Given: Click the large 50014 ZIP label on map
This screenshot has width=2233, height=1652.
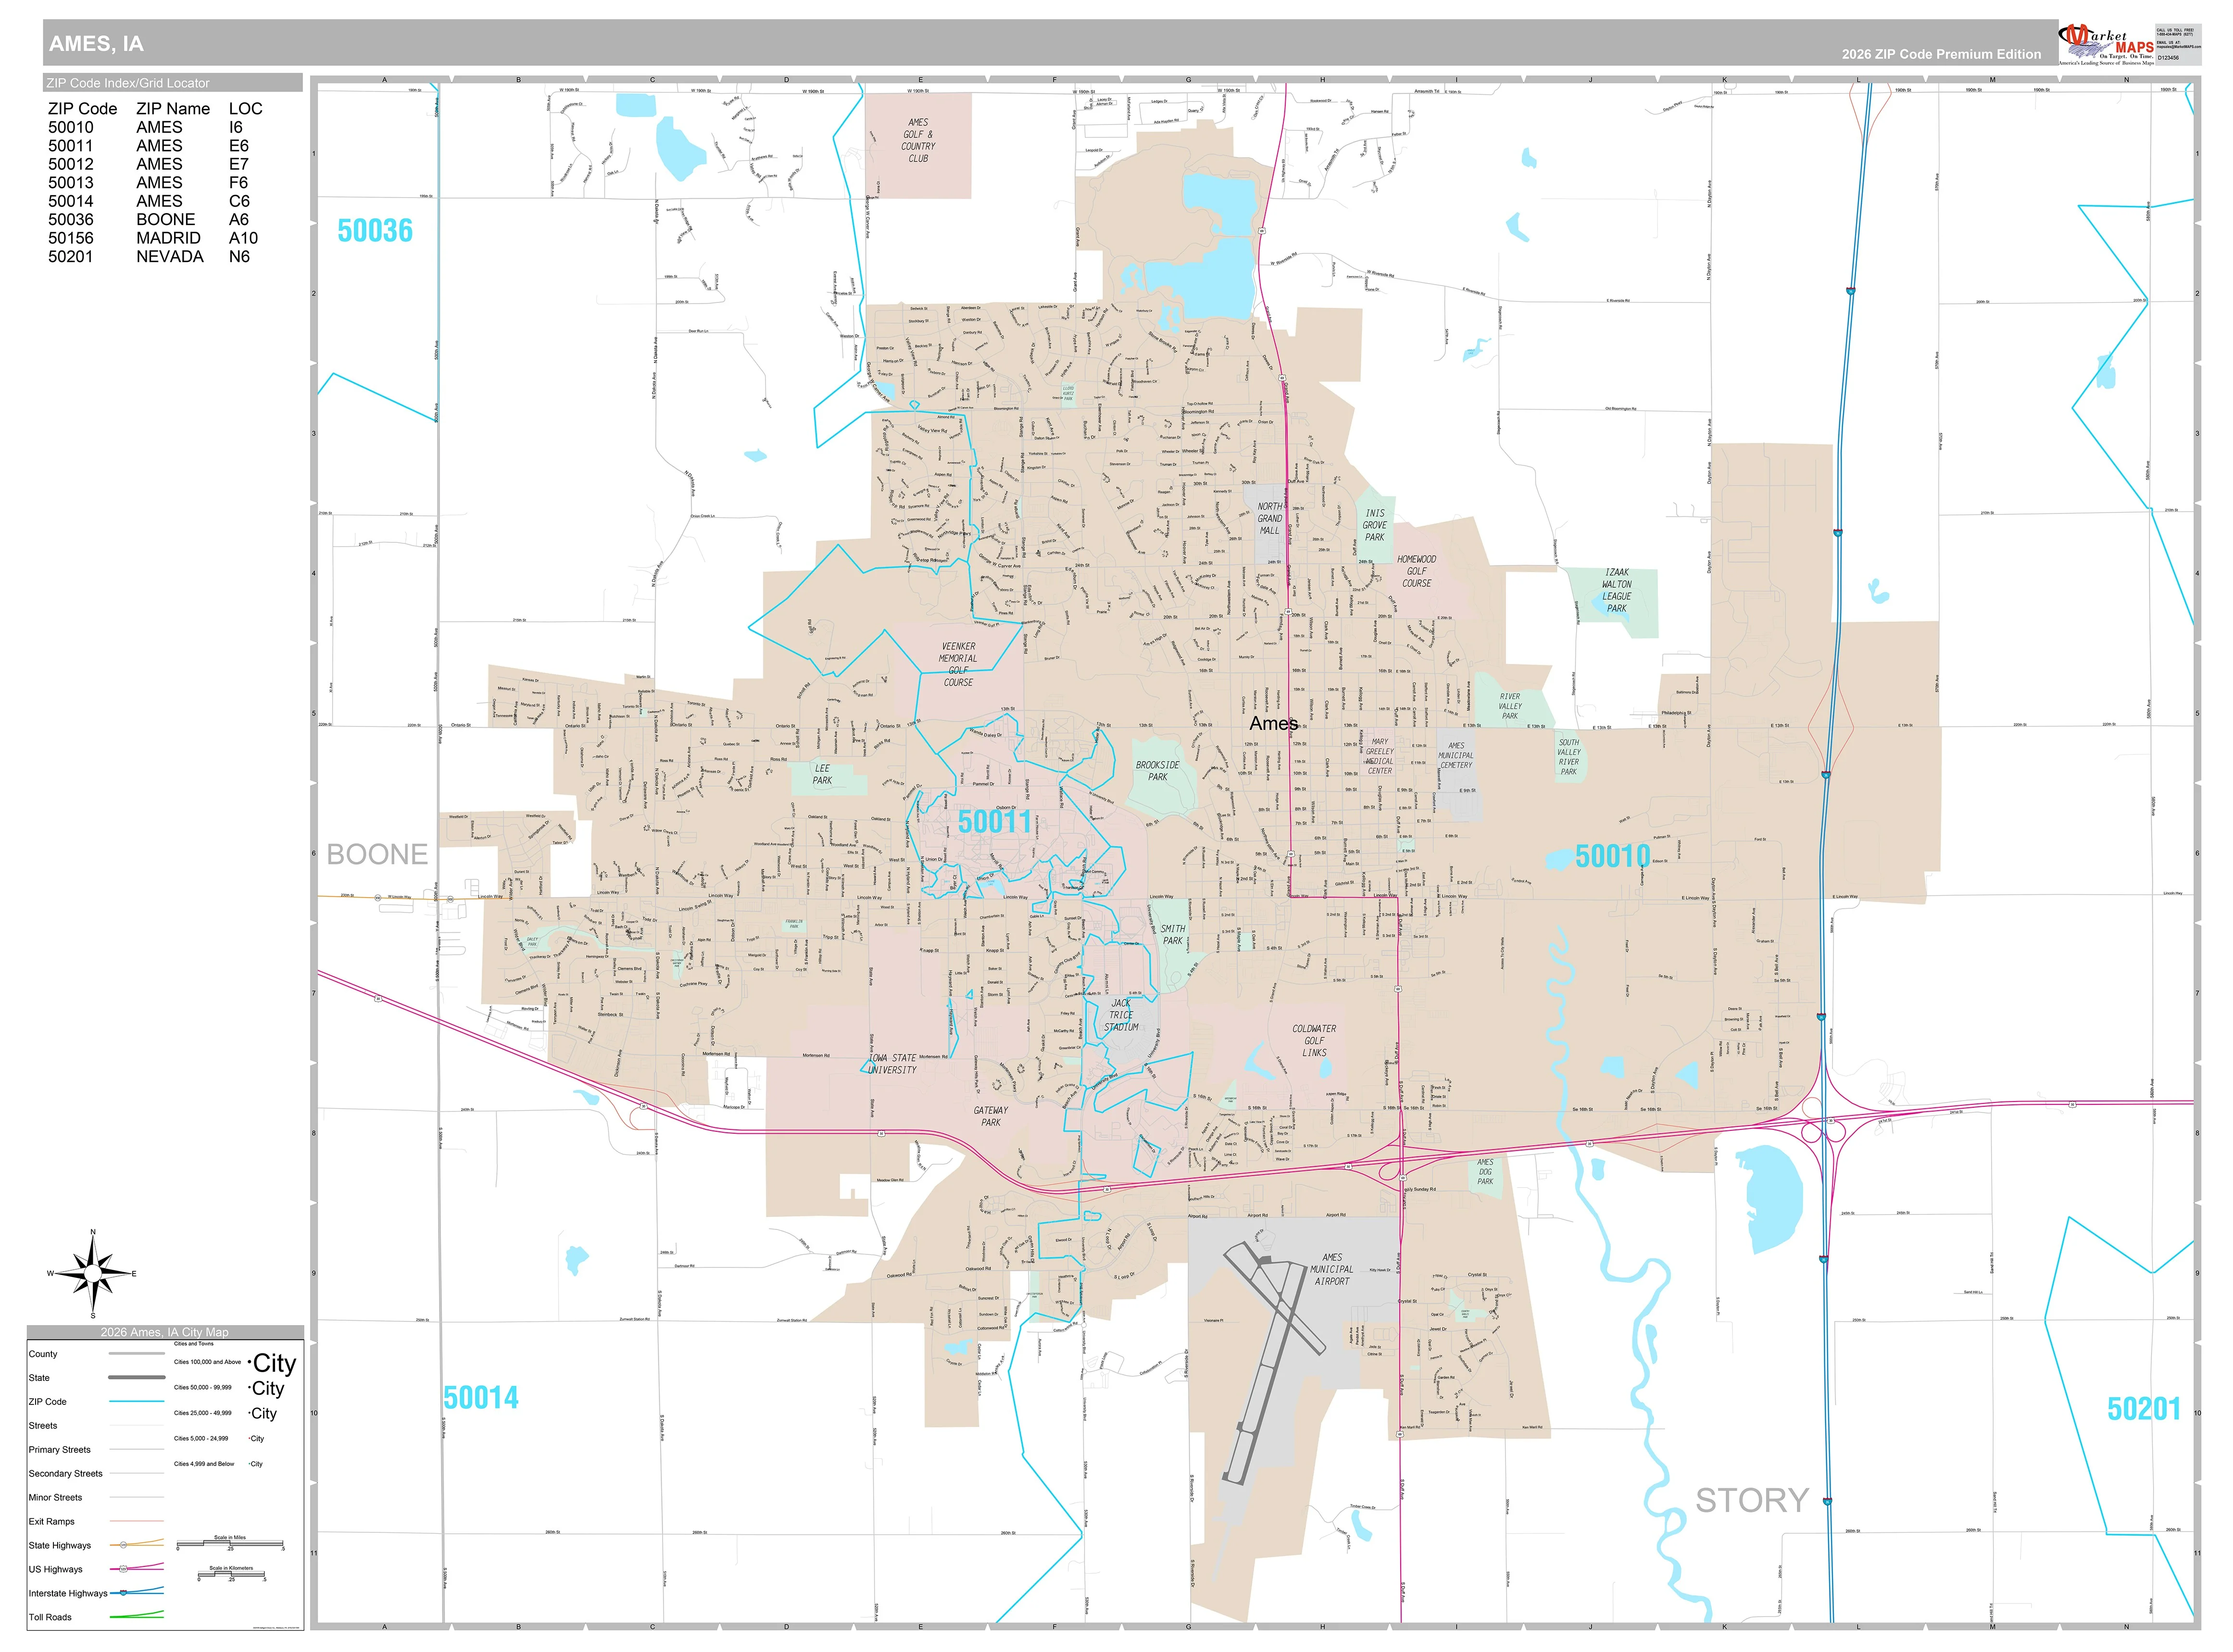Looking at the screenshot, I should (481, 1398).
